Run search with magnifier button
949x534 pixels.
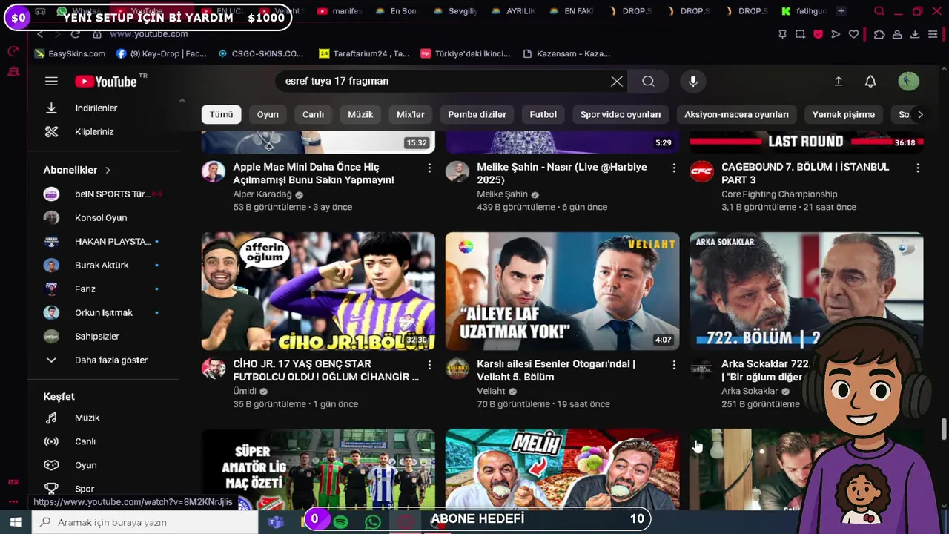648,81
